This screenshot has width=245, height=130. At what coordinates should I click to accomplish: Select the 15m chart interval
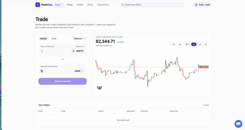187,44
